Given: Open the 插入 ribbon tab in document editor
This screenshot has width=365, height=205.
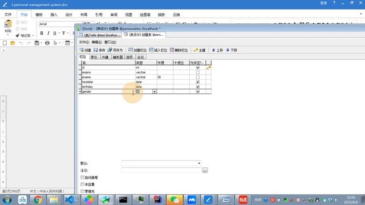Looking at the screenshot, I should pyautogui.click(x=54, y=15).
